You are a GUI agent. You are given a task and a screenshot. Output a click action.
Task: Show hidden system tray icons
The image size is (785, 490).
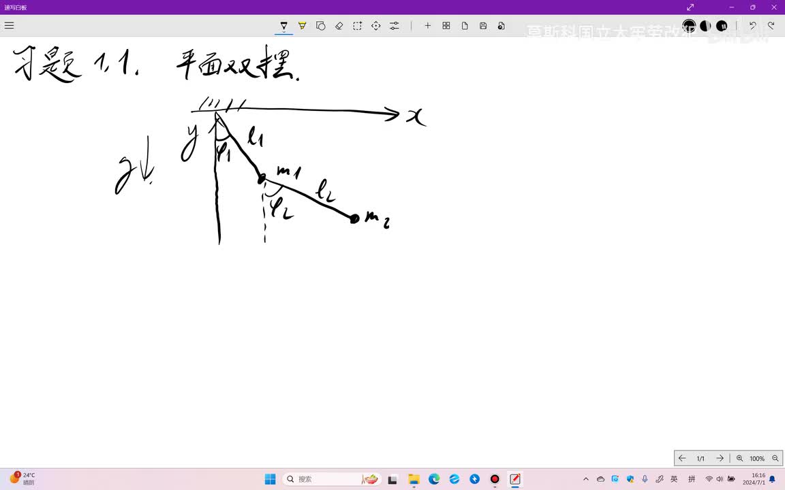click(586, 479)
